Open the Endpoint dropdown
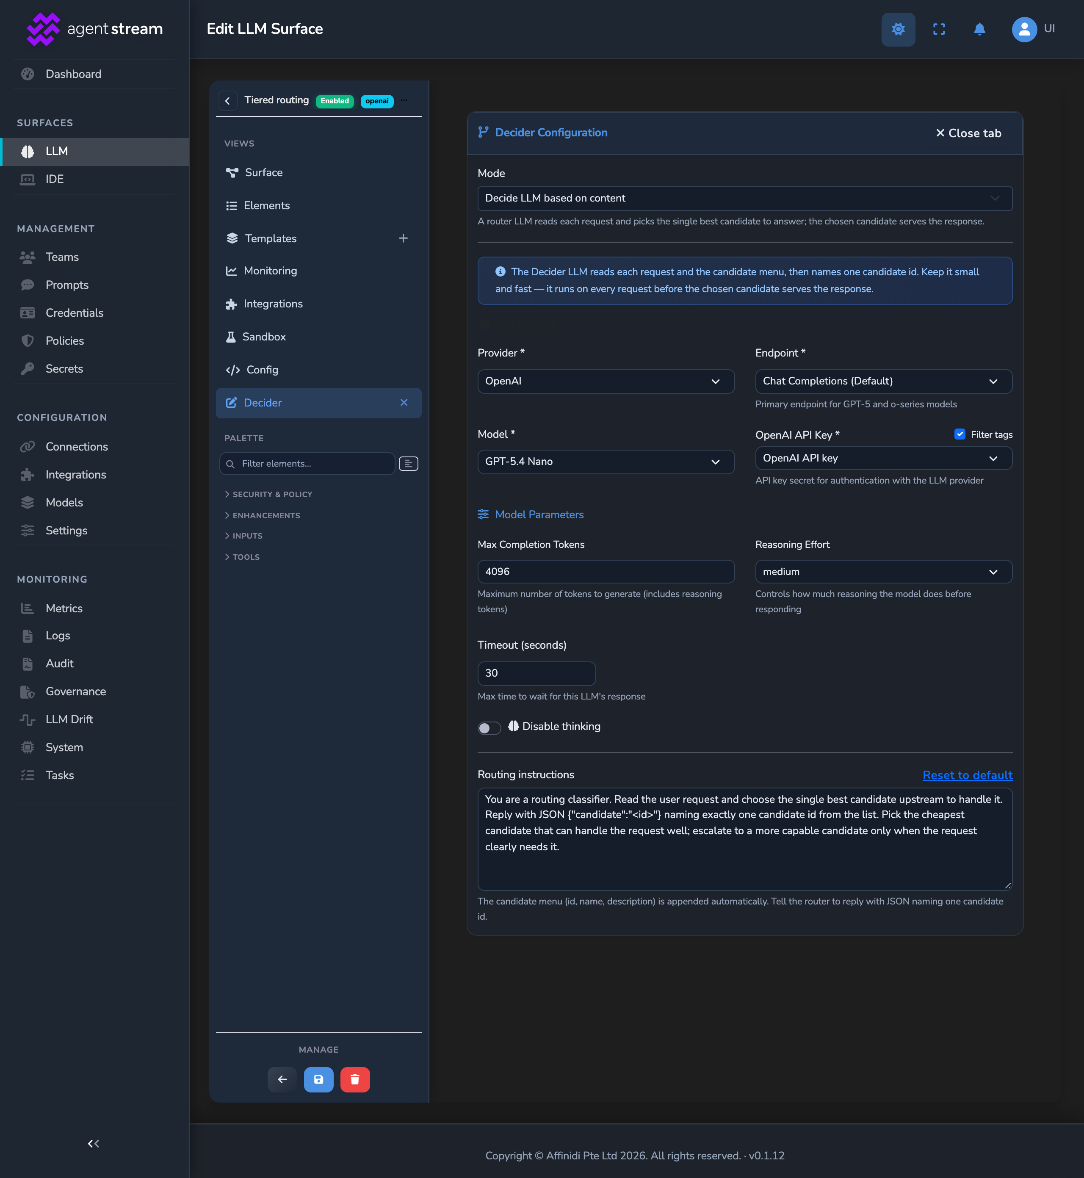Image resolution: width=1084 pixels, height=1178 pixels. coord(883,382)
